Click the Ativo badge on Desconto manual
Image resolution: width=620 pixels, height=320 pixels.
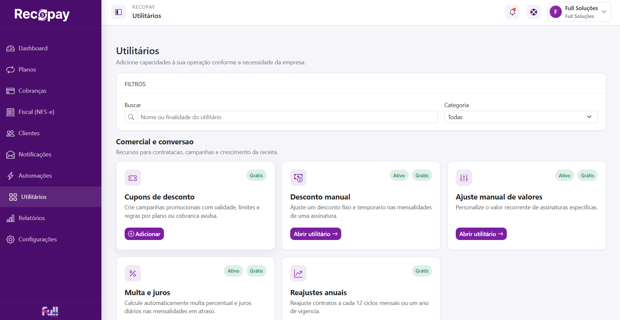pyautogui.click(x=399, y=175)
